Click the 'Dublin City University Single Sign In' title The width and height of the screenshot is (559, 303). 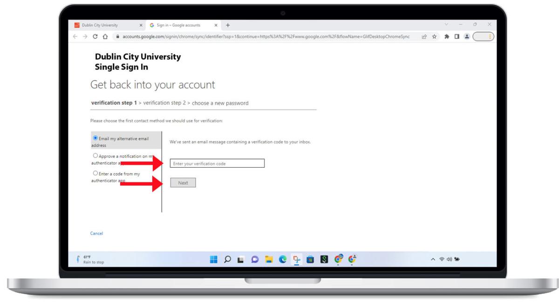click(x=138, y=62)
